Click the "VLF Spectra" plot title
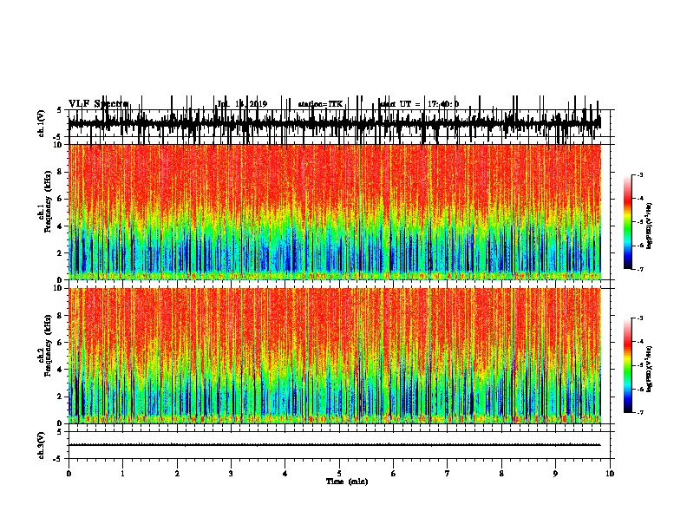The image size is (687, 531). (98, 103)
